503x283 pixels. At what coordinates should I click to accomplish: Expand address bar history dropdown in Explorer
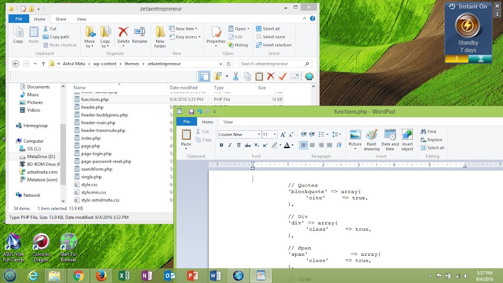tap(220, 64)
